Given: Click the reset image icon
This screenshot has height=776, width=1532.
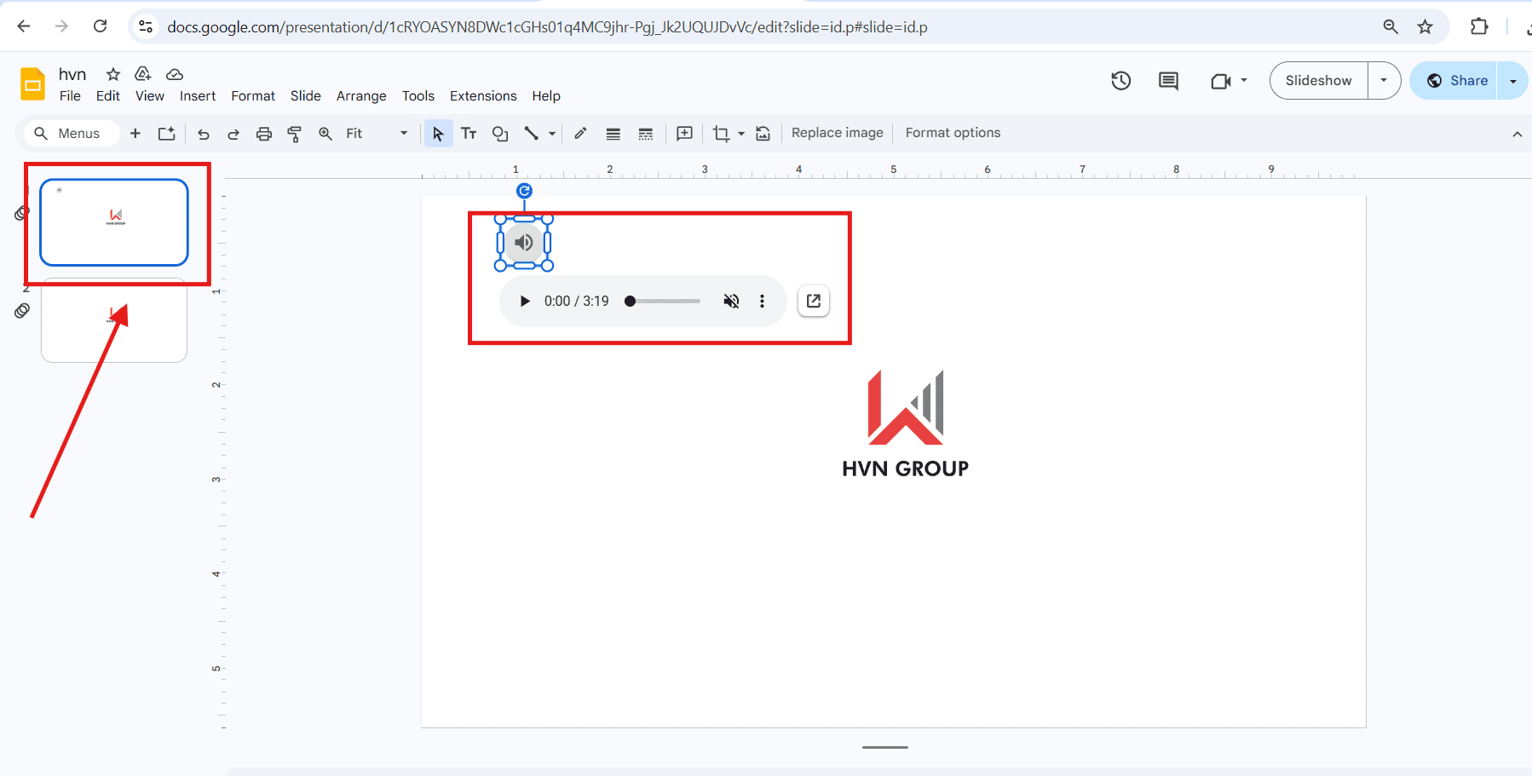Looking at the screenshot, I should (763, 134).
